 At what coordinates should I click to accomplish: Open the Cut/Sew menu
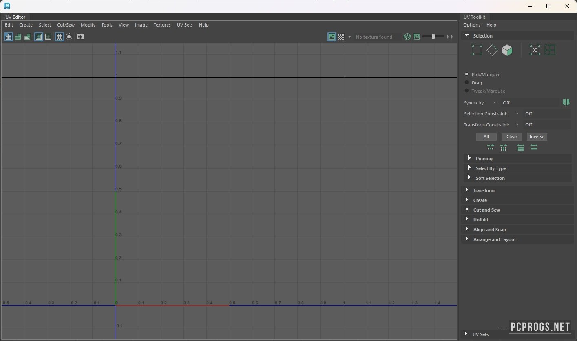(66, 25)
